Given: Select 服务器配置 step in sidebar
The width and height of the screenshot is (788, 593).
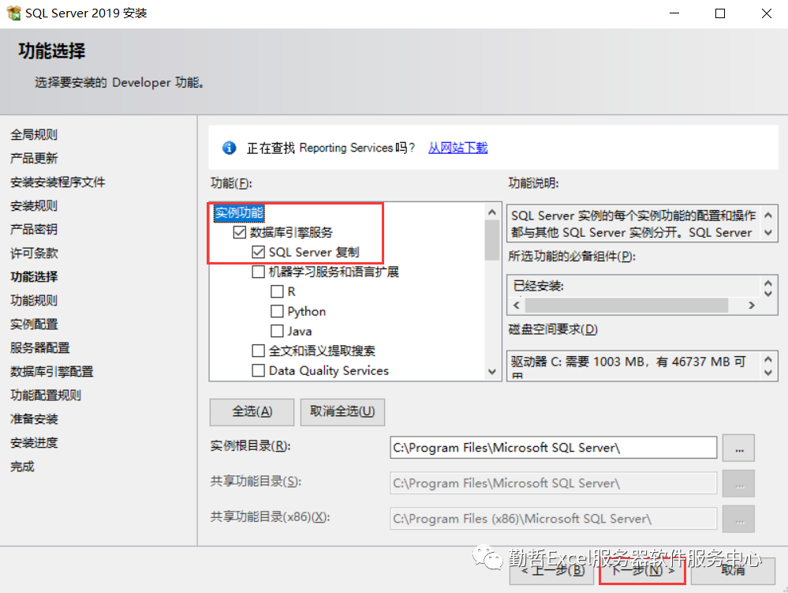Looking at the screenshot, I should [39, 347].
